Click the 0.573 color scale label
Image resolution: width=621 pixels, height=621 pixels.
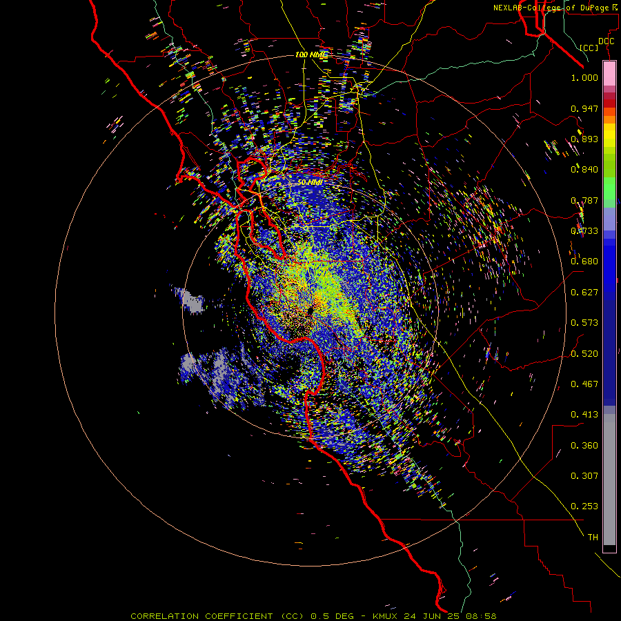[x=584, y=323]
